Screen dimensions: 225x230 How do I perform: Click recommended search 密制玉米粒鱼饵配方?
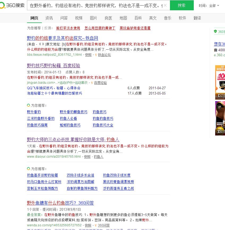[43, 189]
